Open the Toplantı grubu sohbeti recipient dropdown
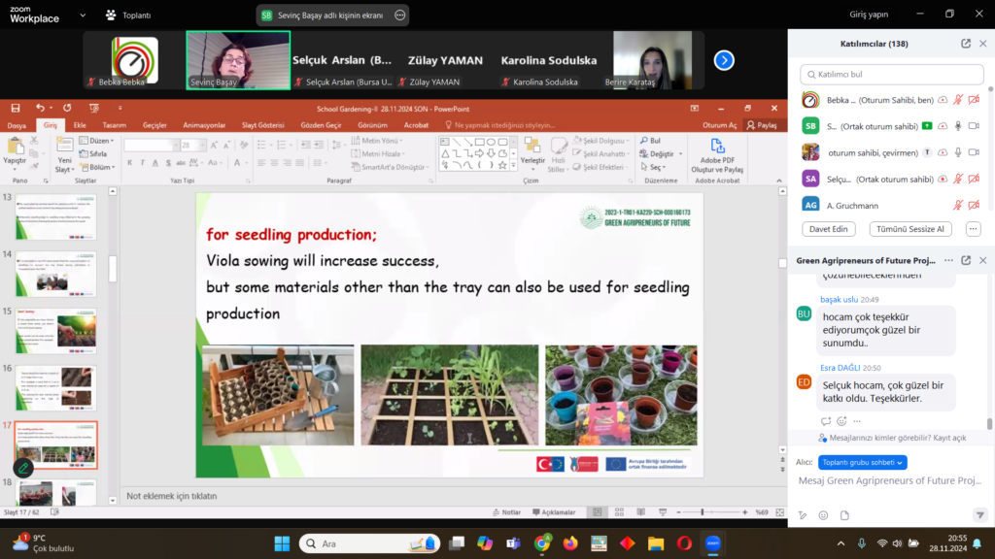Screen dimensions: 995x559 tap(863, 462)
